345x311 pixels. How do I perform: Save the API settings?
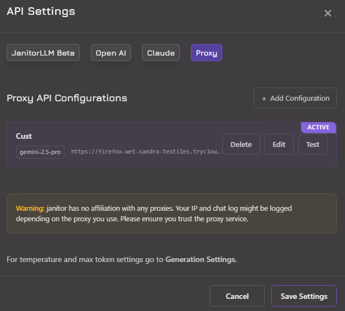304,296
